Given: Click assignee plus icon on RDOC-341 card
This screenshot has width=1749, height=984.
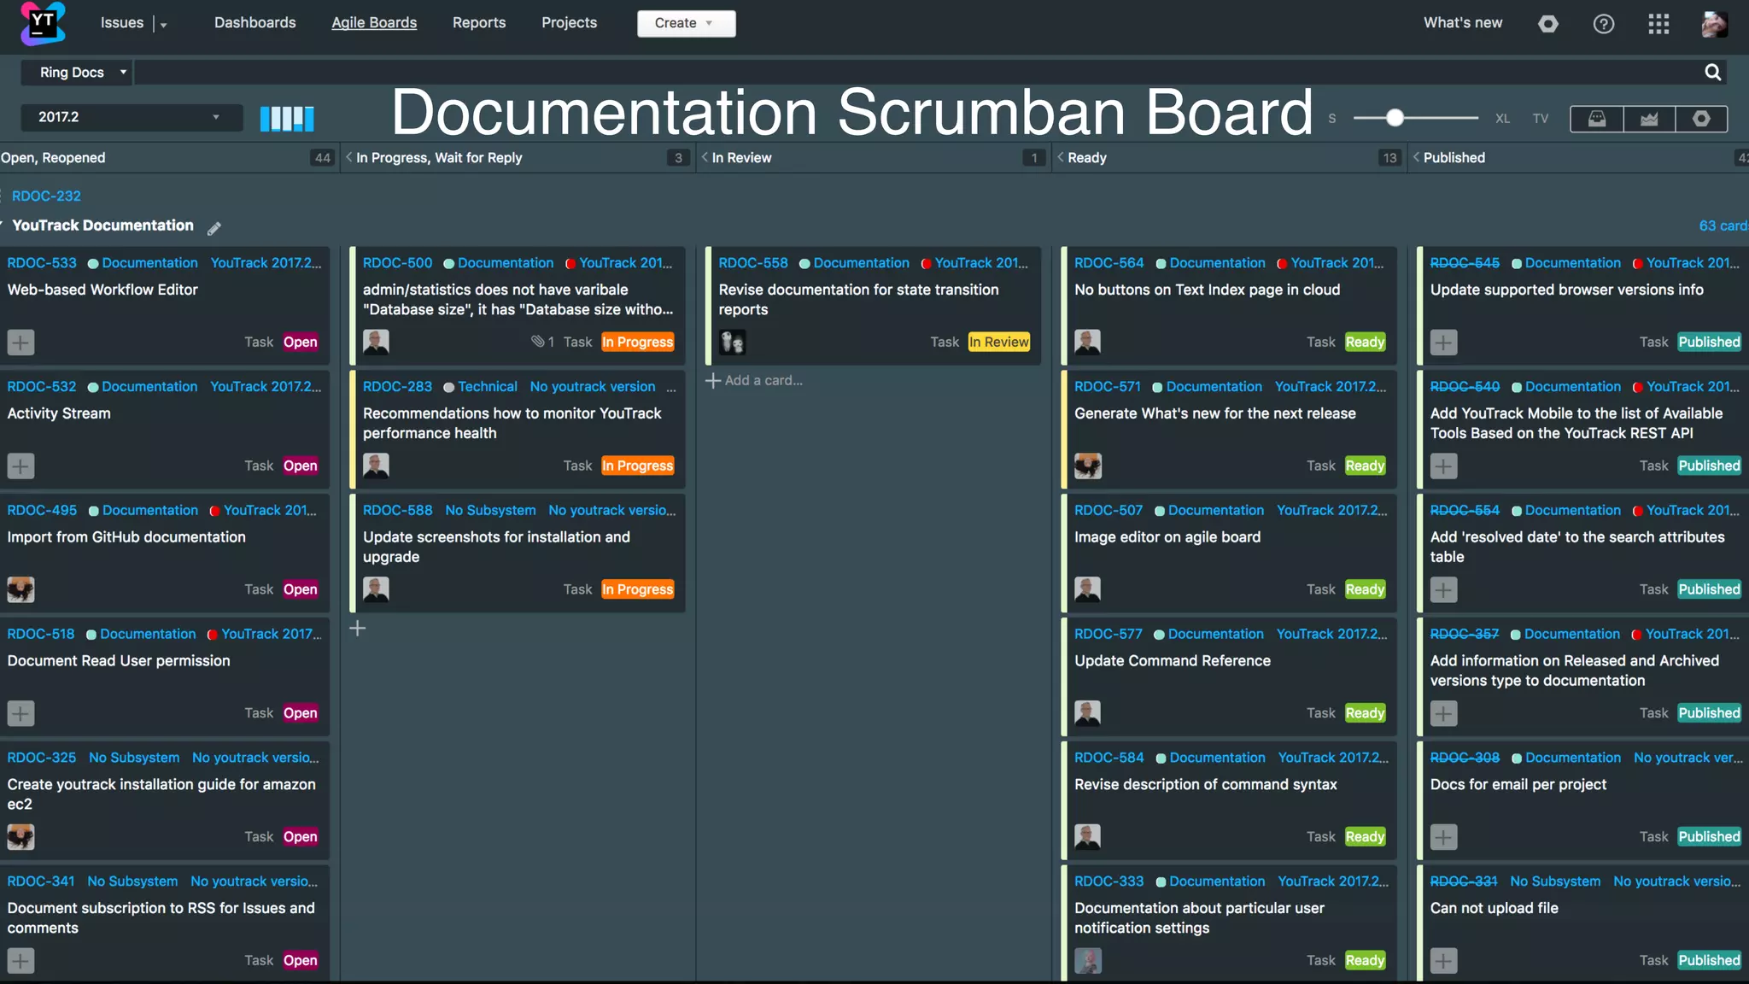Looking at the screenshot, I should (20, 961).
